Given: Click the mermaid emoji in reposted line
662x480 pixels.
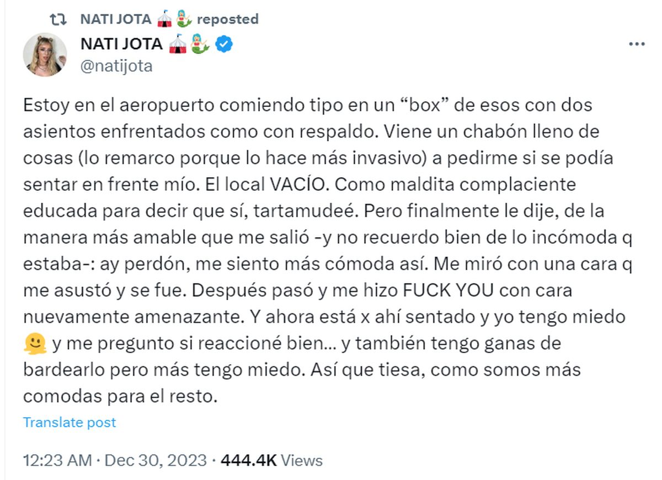Looking at the screenshot, I should tap(184, 19).
